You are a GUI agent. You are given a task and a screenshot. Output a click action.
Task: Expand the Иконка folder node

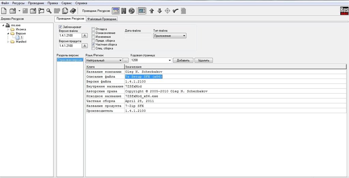(x=8, y=29)
